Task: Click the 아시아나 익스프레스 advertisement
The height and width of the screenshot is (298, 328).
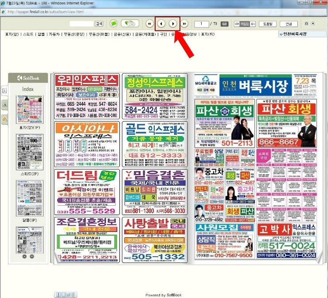Action: tap(87, 144)
